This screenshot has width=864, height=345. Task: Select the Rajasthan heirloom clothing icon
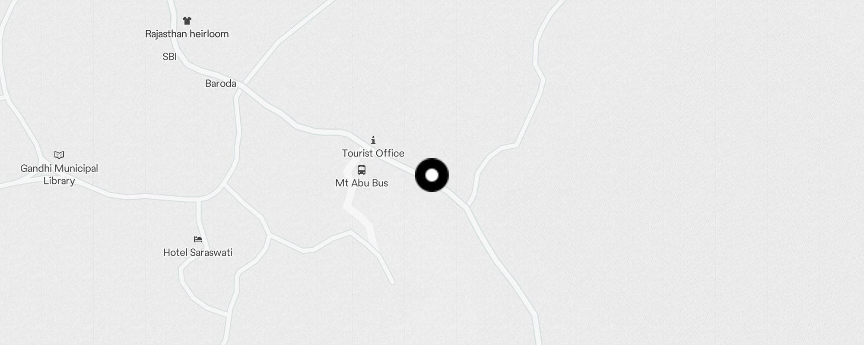pyautogui.click(x=187, y=20)
